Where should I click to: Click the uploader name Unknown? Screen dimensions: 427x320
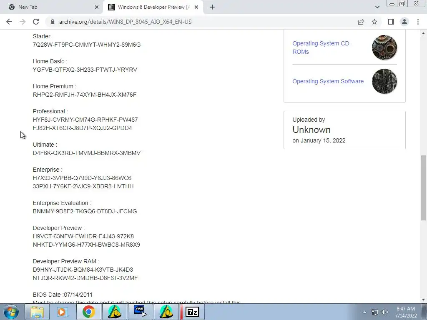pyautogui.click(x=311, y=130)
